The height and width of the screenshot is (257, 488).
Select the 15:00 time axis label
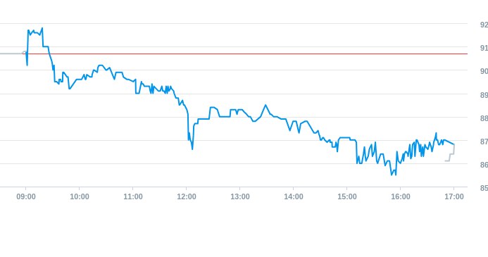[x=347, y=196]
